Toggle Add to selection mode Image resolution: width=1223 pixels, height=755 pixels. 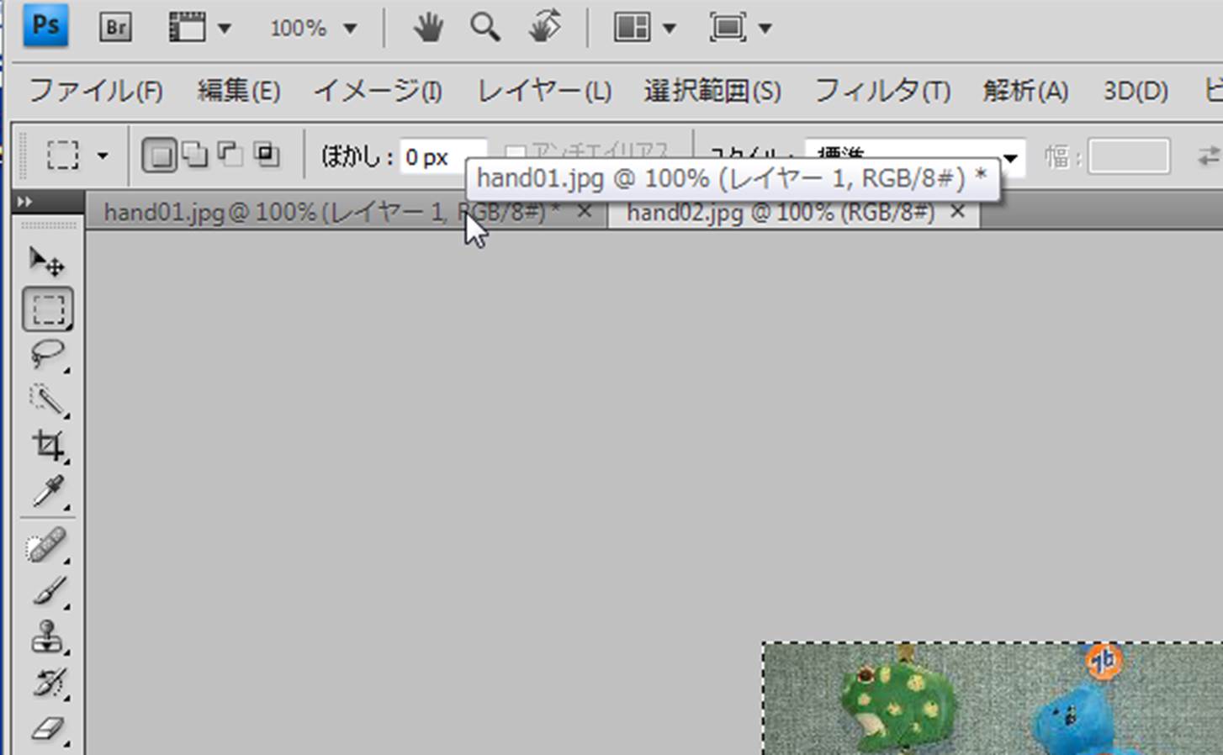195,156
